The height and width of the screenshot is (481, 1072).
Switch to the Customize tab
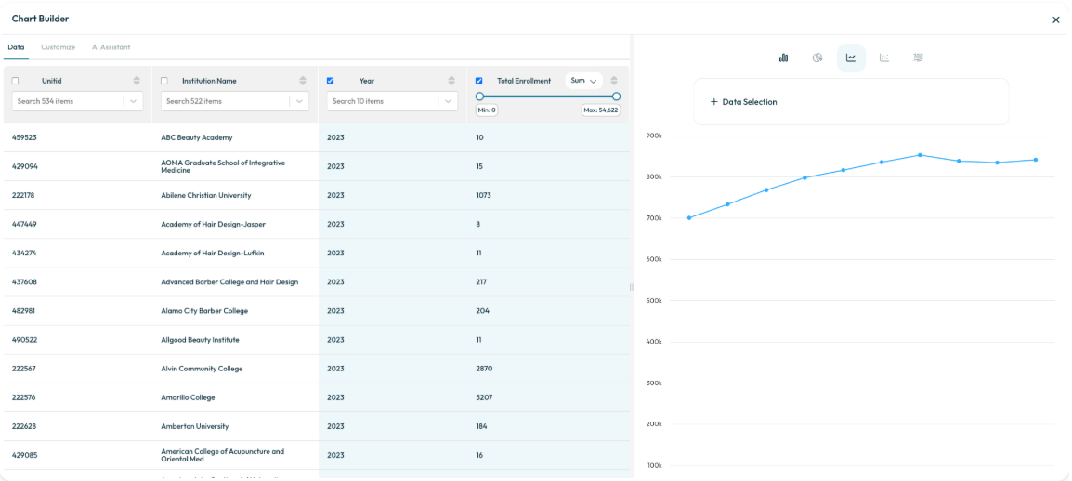coord(58,47)
